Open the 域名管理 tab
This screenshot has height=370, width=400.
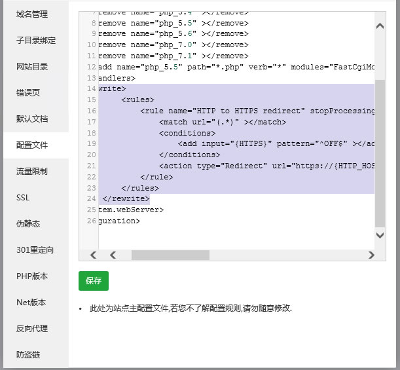click(x=32, y=14)
